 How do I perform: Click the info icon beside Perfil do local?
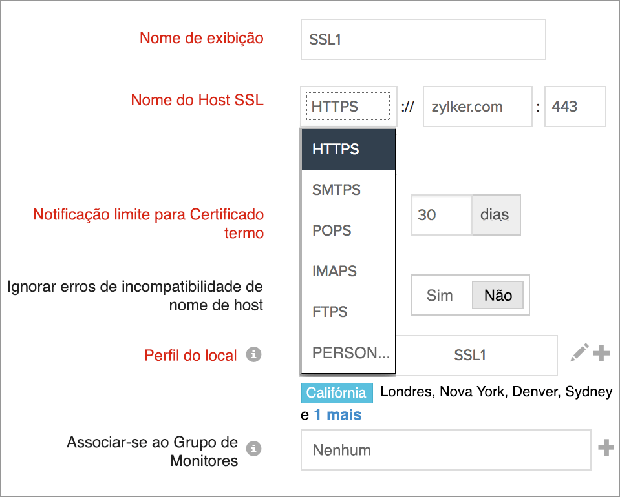[255, 355]
